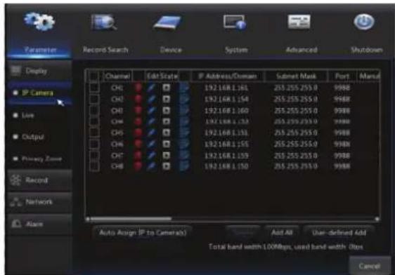Click the State square icon for CH1
Image resolution: width=395 pixels, height=275 pixels.
166,88
